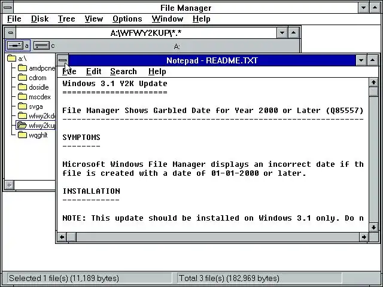Click the Notepad - README.TXT title bar

[212, 60]
